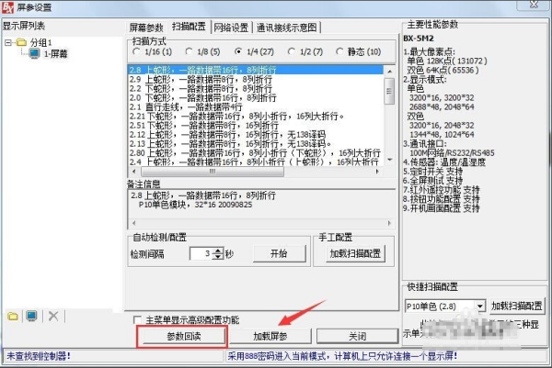The image size is (552, 368).
Task: Decrease detection interval with down spinner
Action: pos(218,256)
